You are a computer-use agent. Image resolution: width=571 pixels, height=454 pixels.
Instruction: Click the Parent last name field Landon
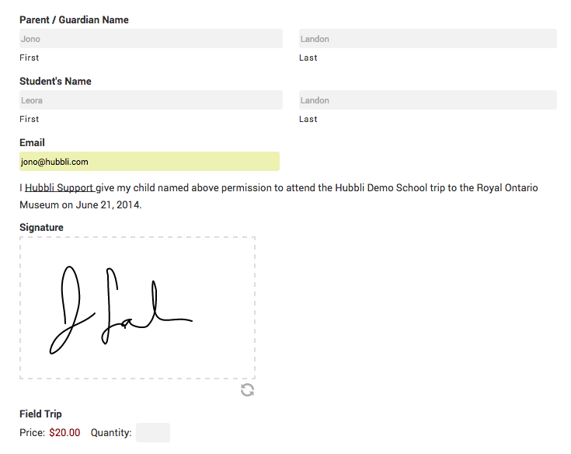[428, 39]
